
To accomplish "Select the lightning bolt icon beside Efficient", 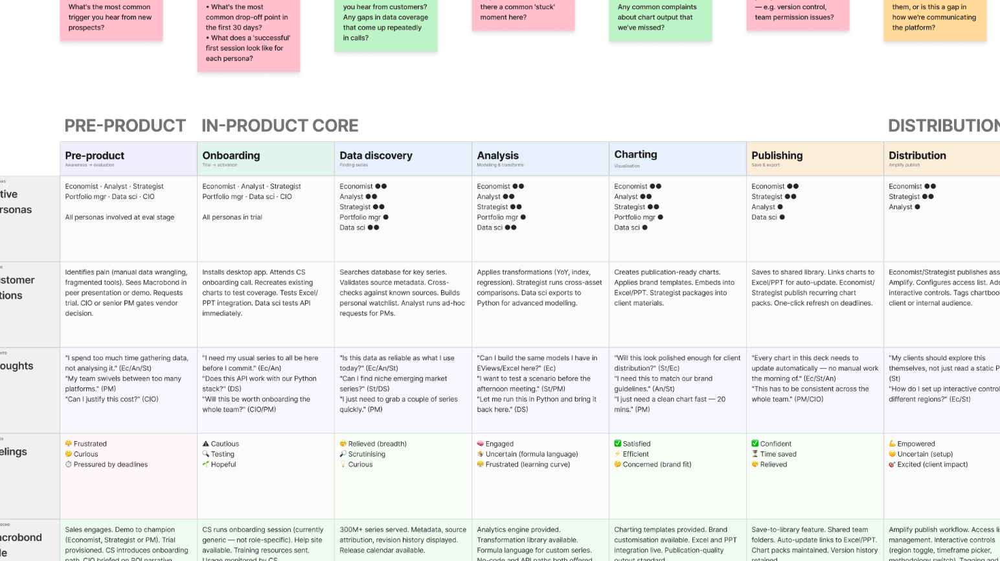I will point(618,454).
